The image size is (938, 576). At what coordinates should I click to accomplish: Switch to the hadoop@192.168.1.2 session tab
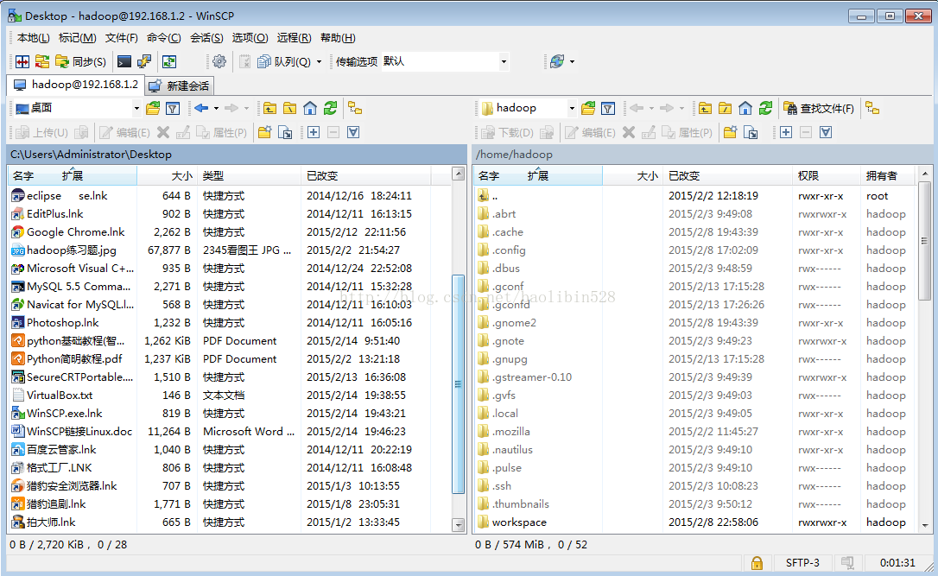(x=76, y=85)
